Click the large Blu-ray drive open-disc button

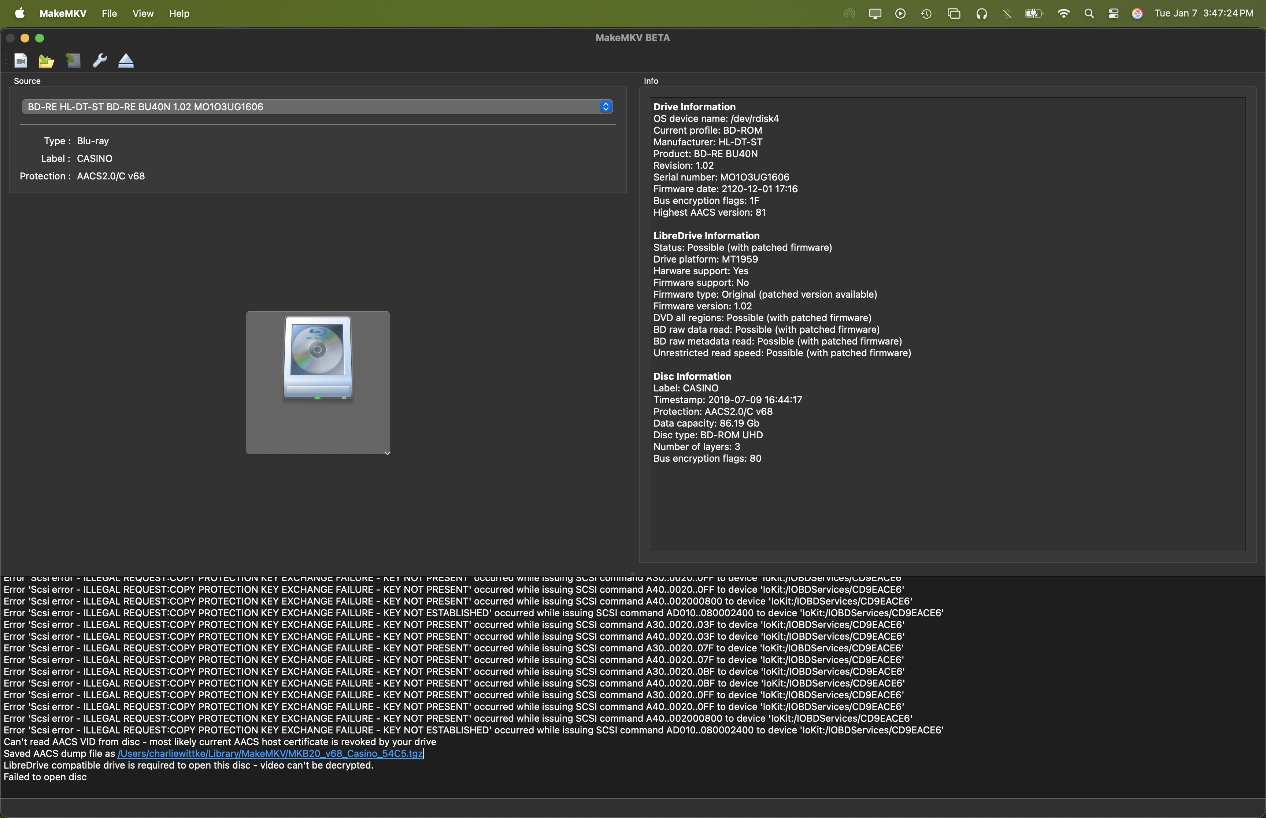[318, 382]
